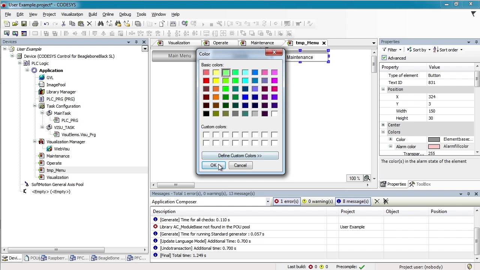Confirm color with OK button
This screenshot has height=270, width=480.
point(213,165)
